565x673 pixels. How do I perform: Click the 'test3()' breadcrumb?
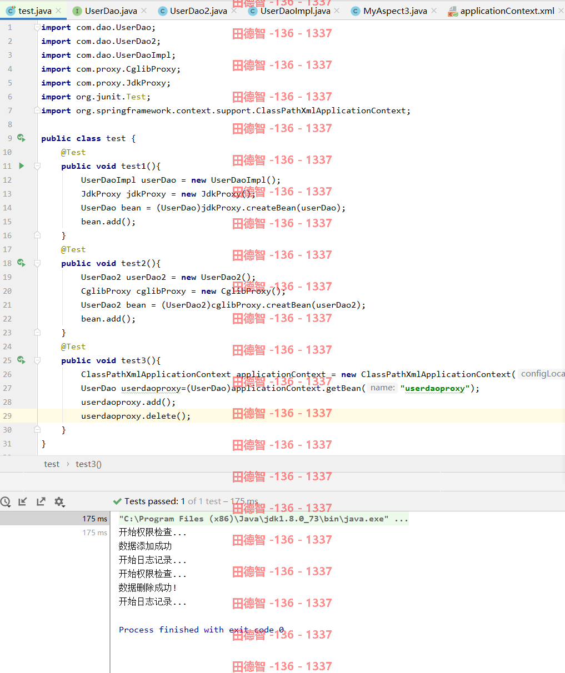[x=89, y=464]
